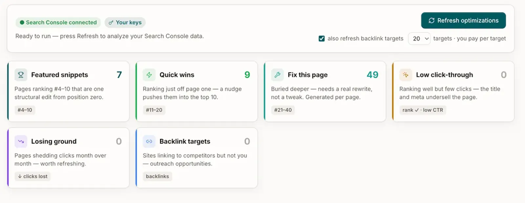Click the Pages shedding clicks description
Image resolution: width=525 pixels, height=203 pixels.
point(60,160)
